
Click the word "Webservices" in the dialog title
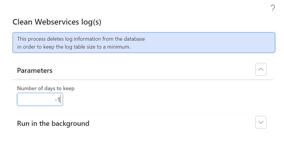pyautogui.click(x=57, y=22)
